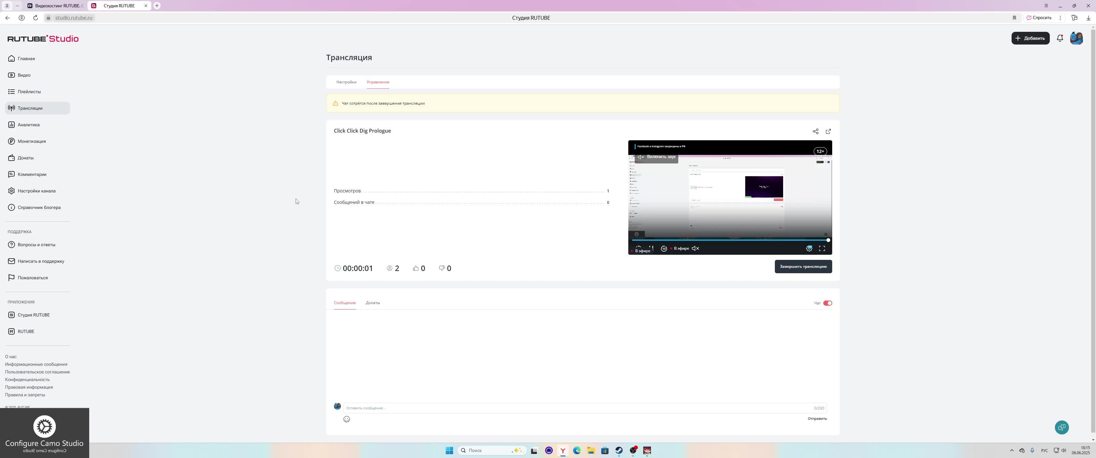Share the Click Click Dig Prologue stream

815,132
